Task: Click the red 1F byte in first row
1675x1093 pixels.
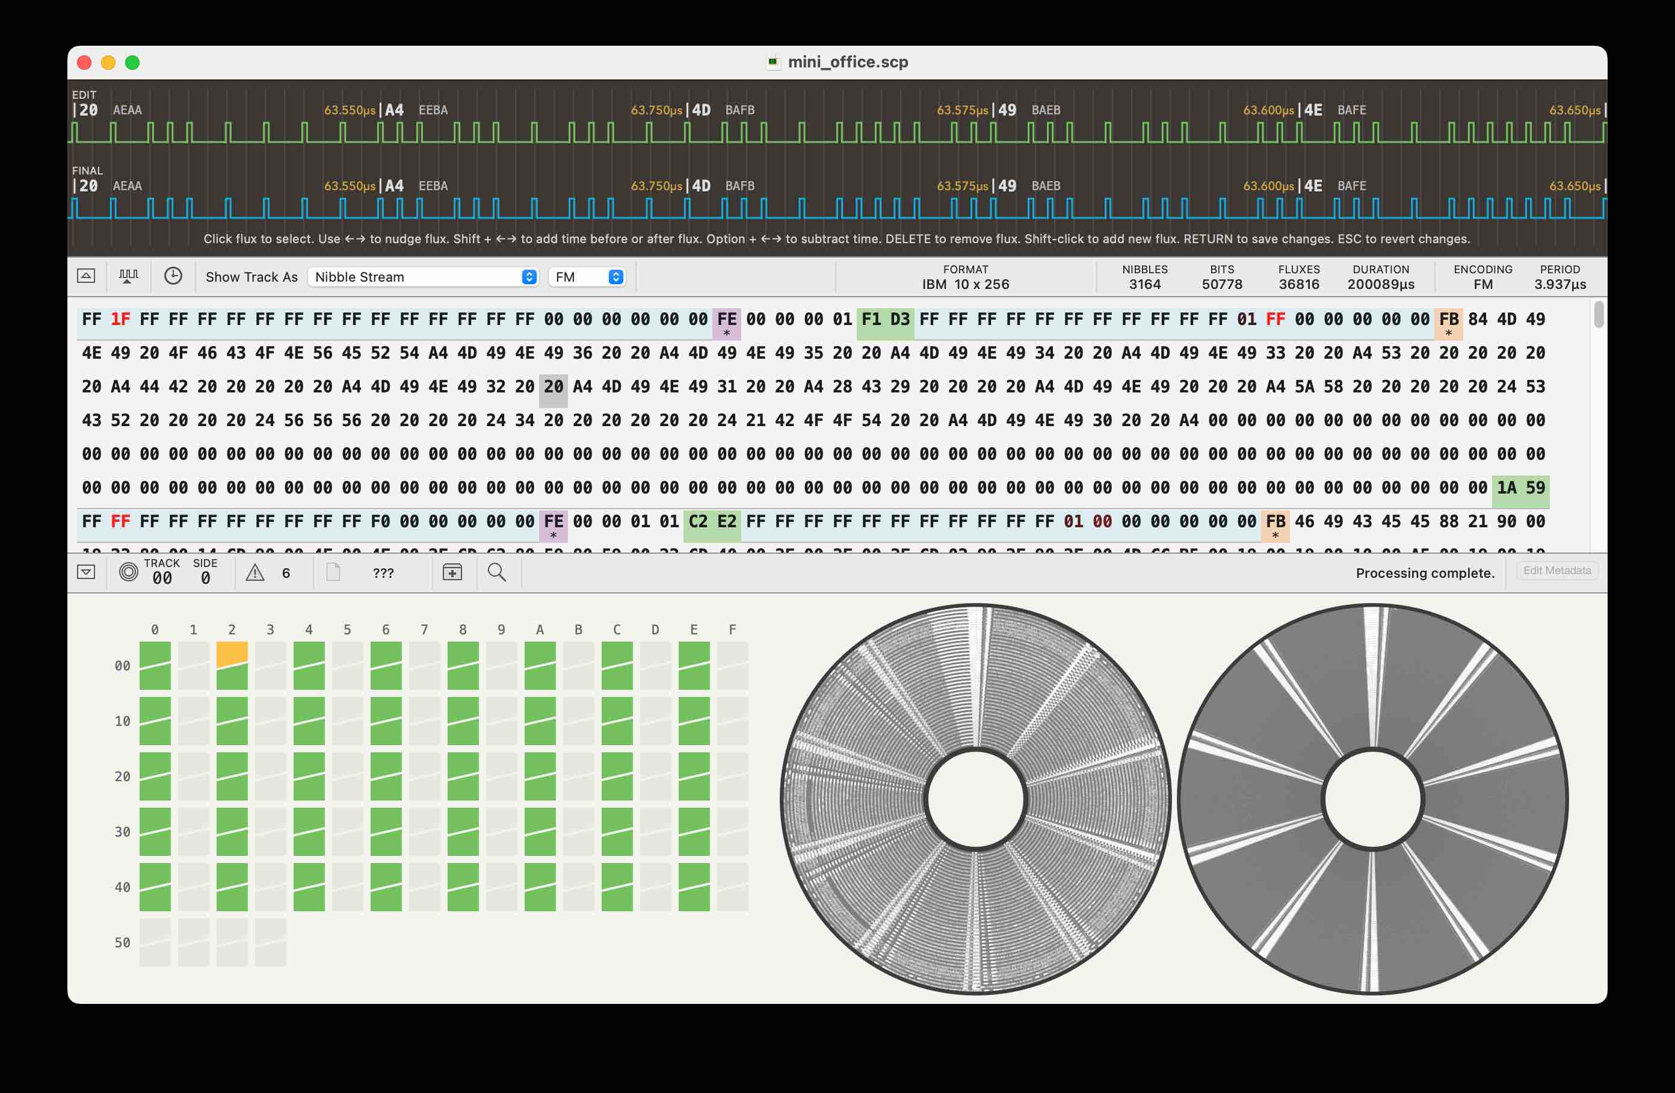Action: pyautogui.click(x=120, y=319)
